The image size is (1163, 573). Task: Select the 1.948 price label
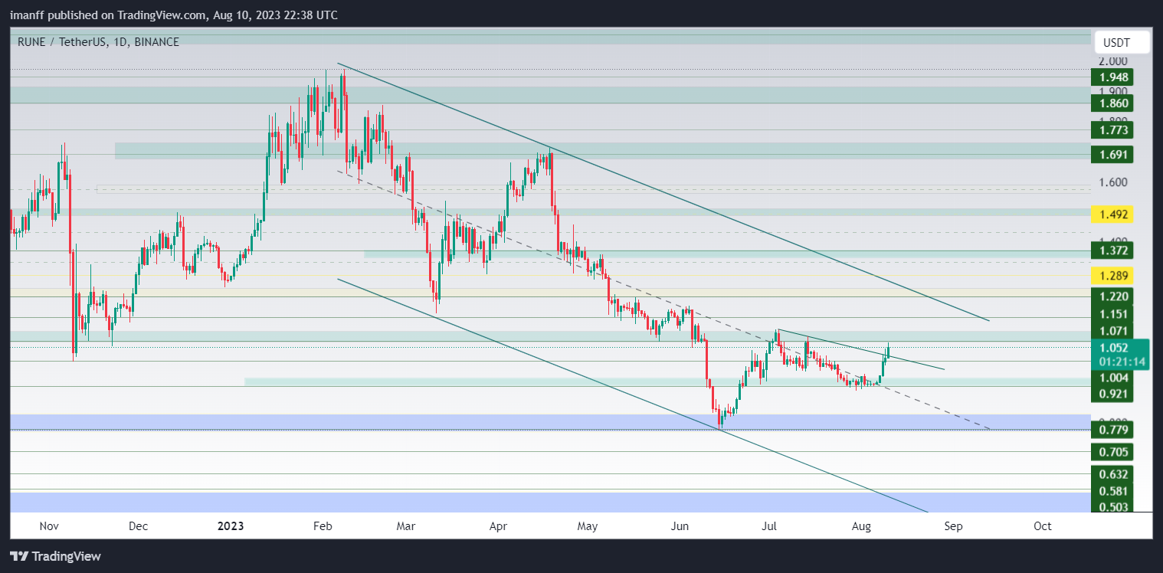(1112, 77)
